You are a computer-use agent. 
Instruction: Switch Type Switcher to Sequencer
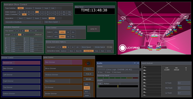click(38, 8)
